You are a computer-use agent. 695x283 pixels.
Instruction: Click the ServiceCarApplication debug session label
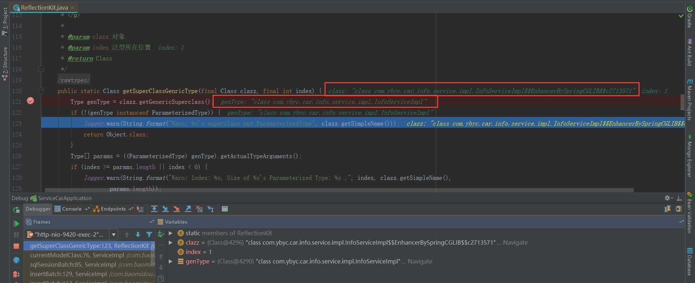click(65, 198)
